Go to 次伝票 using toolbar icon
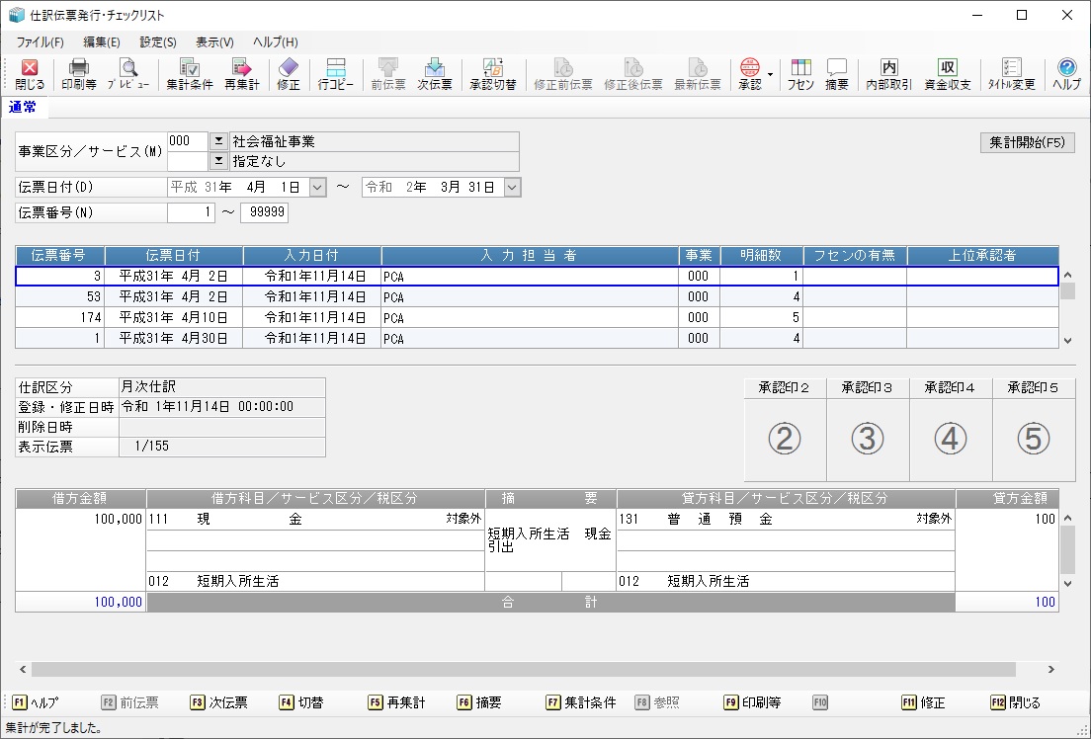The height and width of the screenshot is (739, 1091). click(434, 74)
